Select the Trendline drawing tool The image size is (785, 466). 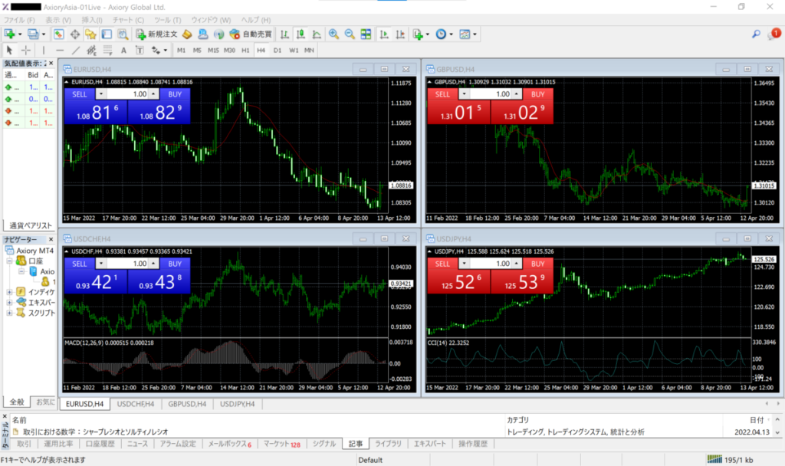[x=76, y=50]
